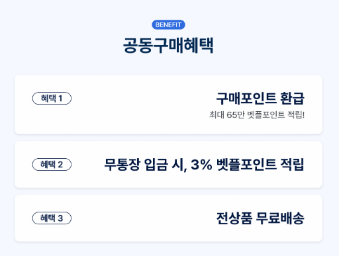Click 벳플포인트 in the 혜택 2 heading
339x256 pixels.
[246, 165]
